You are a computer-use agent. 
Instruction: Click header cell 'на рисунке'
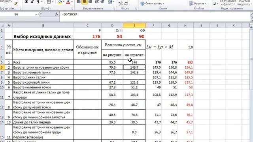tap(112, 55)
